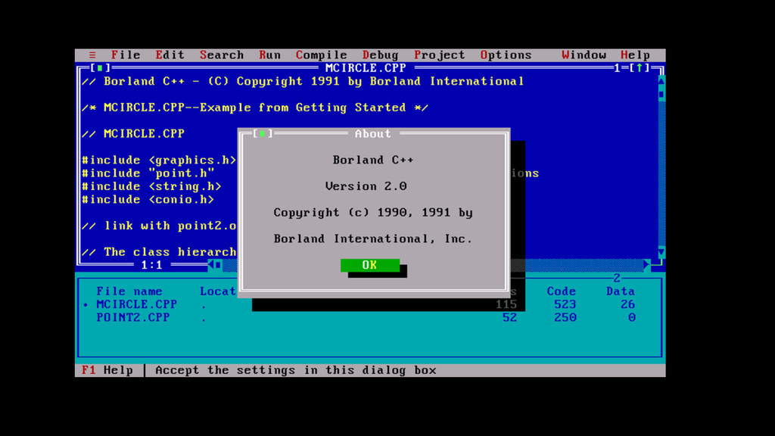
Task: Click the 'File name' column header
Action: tap(129, 291)
